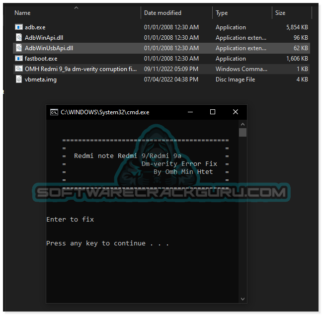Viewport: 322px width, 315px height.
Task: Select the vbmeta.img disc image icon
Action: (x=19, y=79)
